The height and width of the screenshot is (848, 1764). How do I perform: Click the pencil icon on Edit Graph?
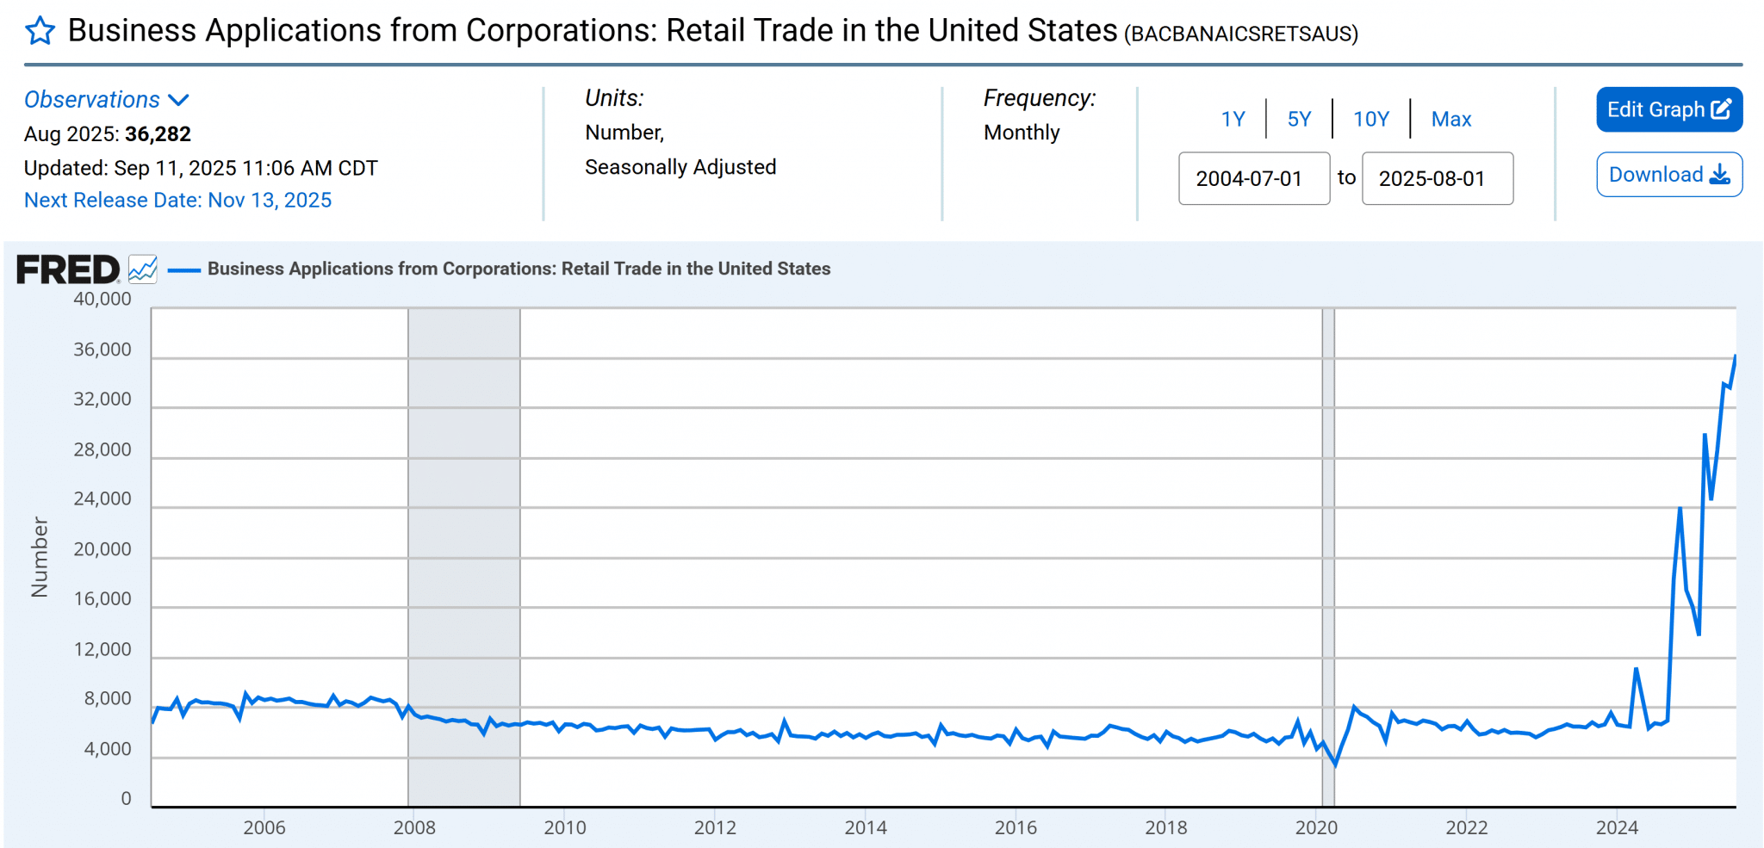(1721, 109)
